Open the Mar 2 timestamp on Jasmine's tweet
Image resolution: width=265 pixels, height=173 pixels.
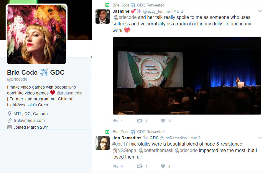(x=178, y=11)
